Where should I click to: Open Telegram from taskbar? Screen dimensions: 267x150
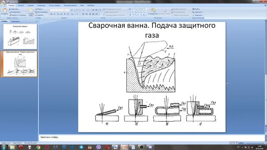[81, 147]
